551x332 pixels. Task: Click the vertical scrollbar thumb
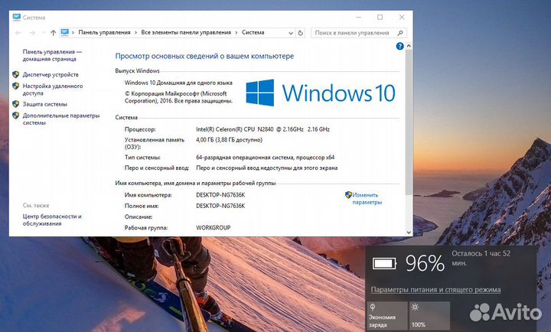point(409,122)
